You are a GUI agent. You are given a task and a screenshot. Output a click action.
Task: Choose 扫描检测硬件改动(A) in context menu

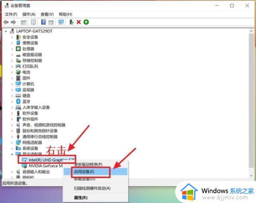pyautogui.click(x=95, y=188)
